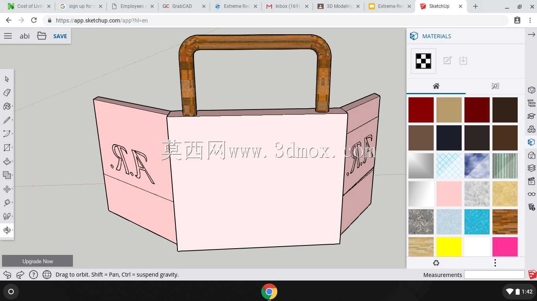Open the Layers panel icon
The image size is (537, 301).
pos(531,168)
